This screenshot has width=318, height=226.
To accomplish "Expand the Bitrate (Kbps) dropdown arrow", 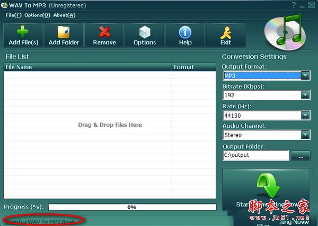I will pyautogui.click(x=305, y=95).
